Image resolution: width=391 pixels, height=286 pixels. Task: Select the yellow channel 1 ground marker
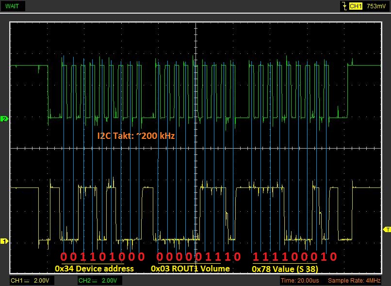[4, 241]
